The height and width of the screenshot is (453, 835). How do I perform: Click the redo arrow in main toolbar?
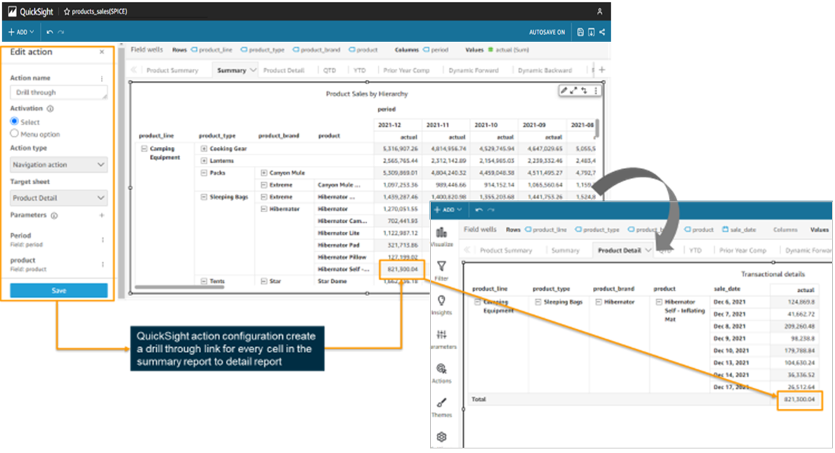click(61, 32)
